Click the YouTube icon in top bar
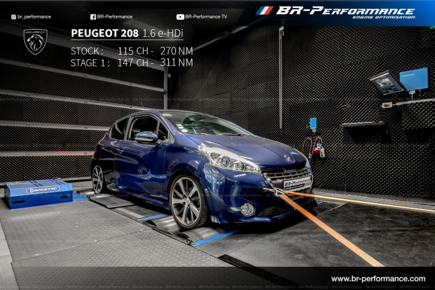 pyautogui.click(x=180, y=16)
